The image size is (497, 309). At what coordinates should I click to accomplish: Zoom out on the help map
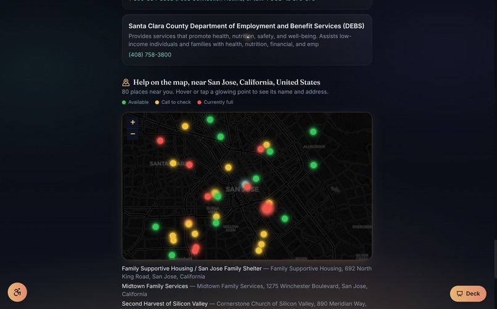click(133, 134)
